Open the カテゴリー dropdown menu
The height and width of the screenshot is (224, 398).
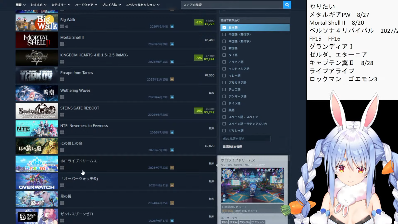coord(61,5)
